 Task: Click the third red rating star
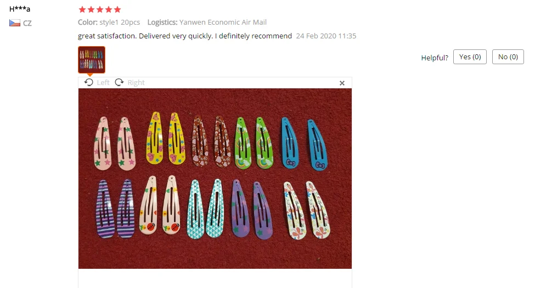(x=100, y=9)
